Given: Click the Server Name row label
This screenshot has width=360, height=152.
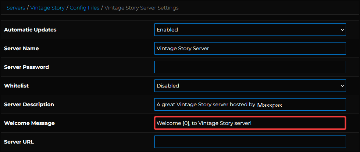Looking at the screenshot, I should click(x=21, y=48).
